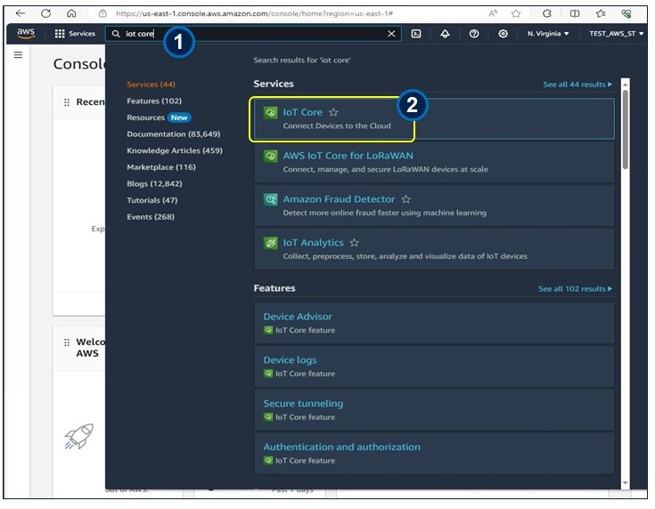655x509 pixels.
Task: Open Device logs feature
Action: click(x=290, y=360)
